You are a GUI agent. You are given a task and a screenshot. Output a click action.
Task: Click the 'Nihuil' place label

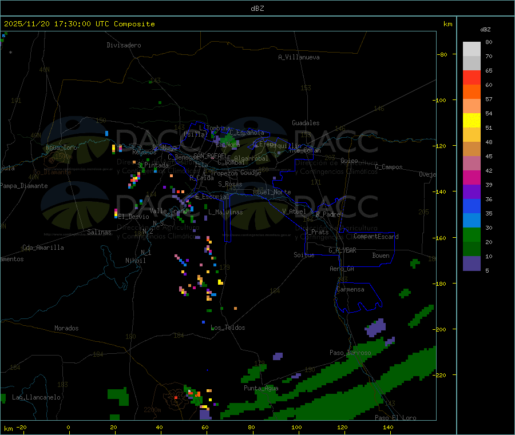click(136, 261)
